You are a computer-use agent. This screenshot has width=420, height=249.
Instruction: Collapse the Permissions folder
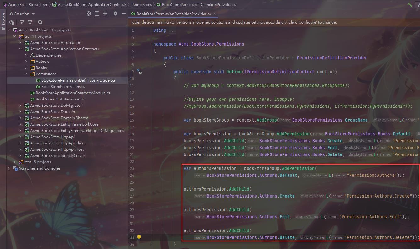pos(26,74)
